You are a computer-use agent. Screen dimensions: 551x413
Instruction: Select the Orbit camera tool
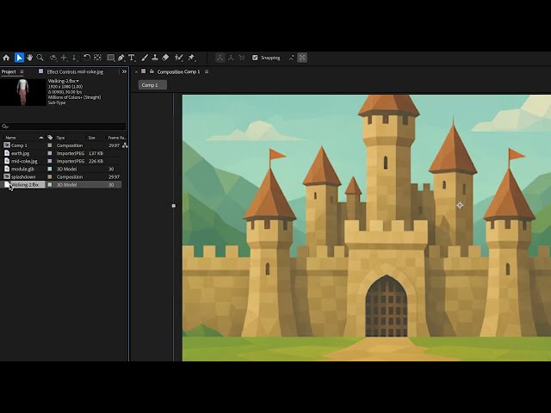pyautogui.click(x=53, y=58)
